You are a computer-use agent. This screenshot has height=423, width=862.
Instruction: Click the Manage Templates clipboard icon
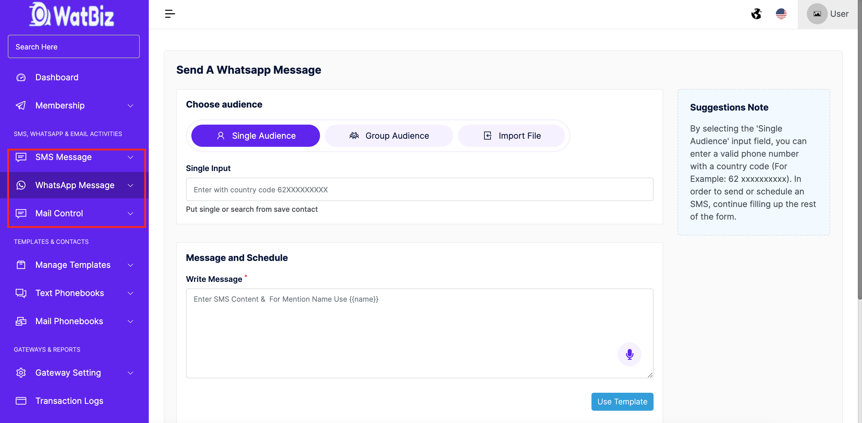(21, 265)
